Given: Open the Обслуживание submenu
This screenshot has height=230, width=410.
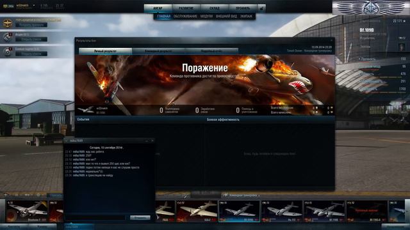Looking at the screenshot, I should 185,16.
